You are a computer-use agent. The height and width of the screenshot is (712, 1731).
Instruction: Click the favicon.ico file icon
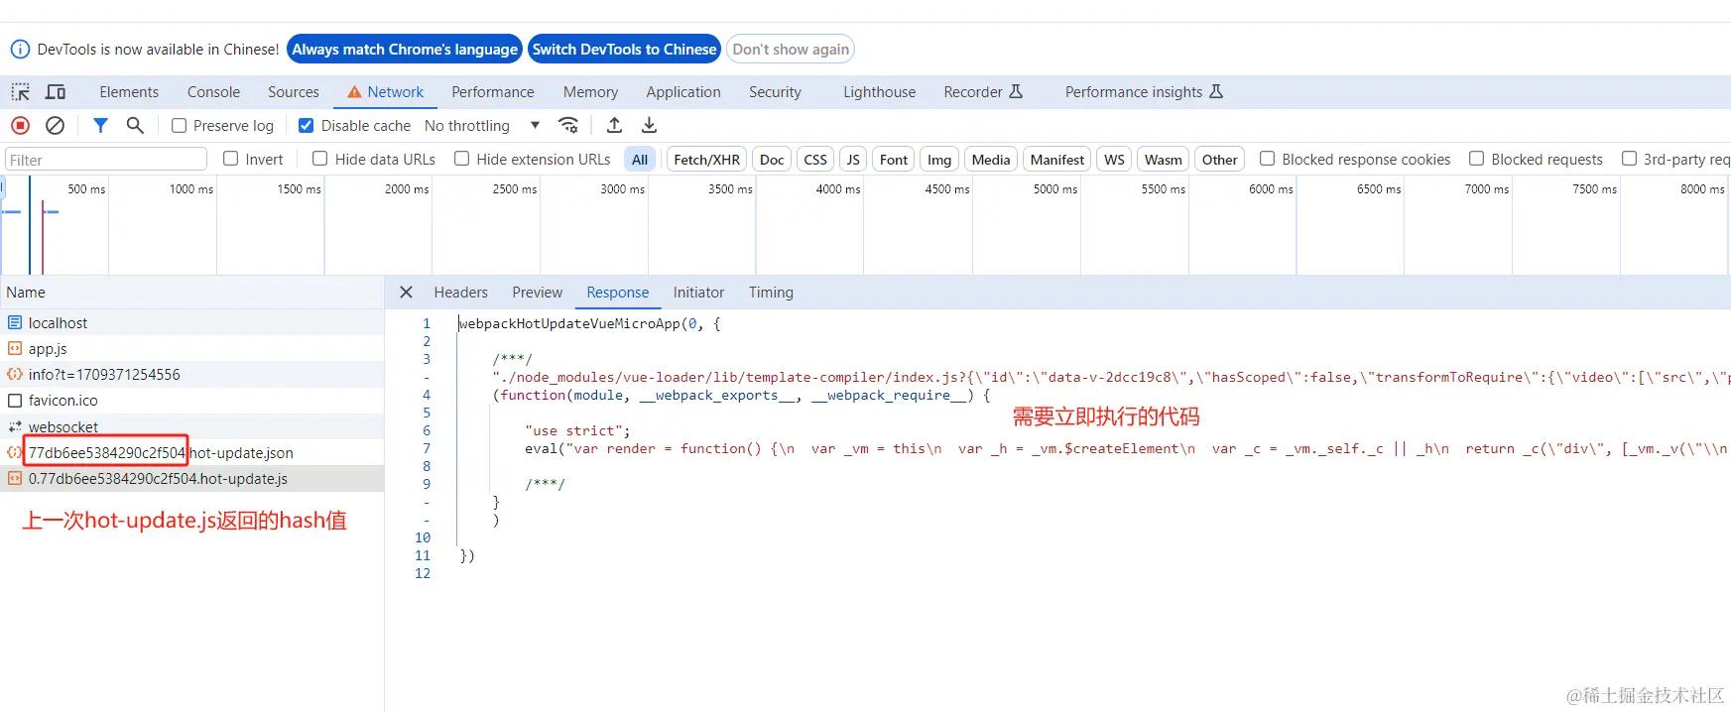pos(15,401)
